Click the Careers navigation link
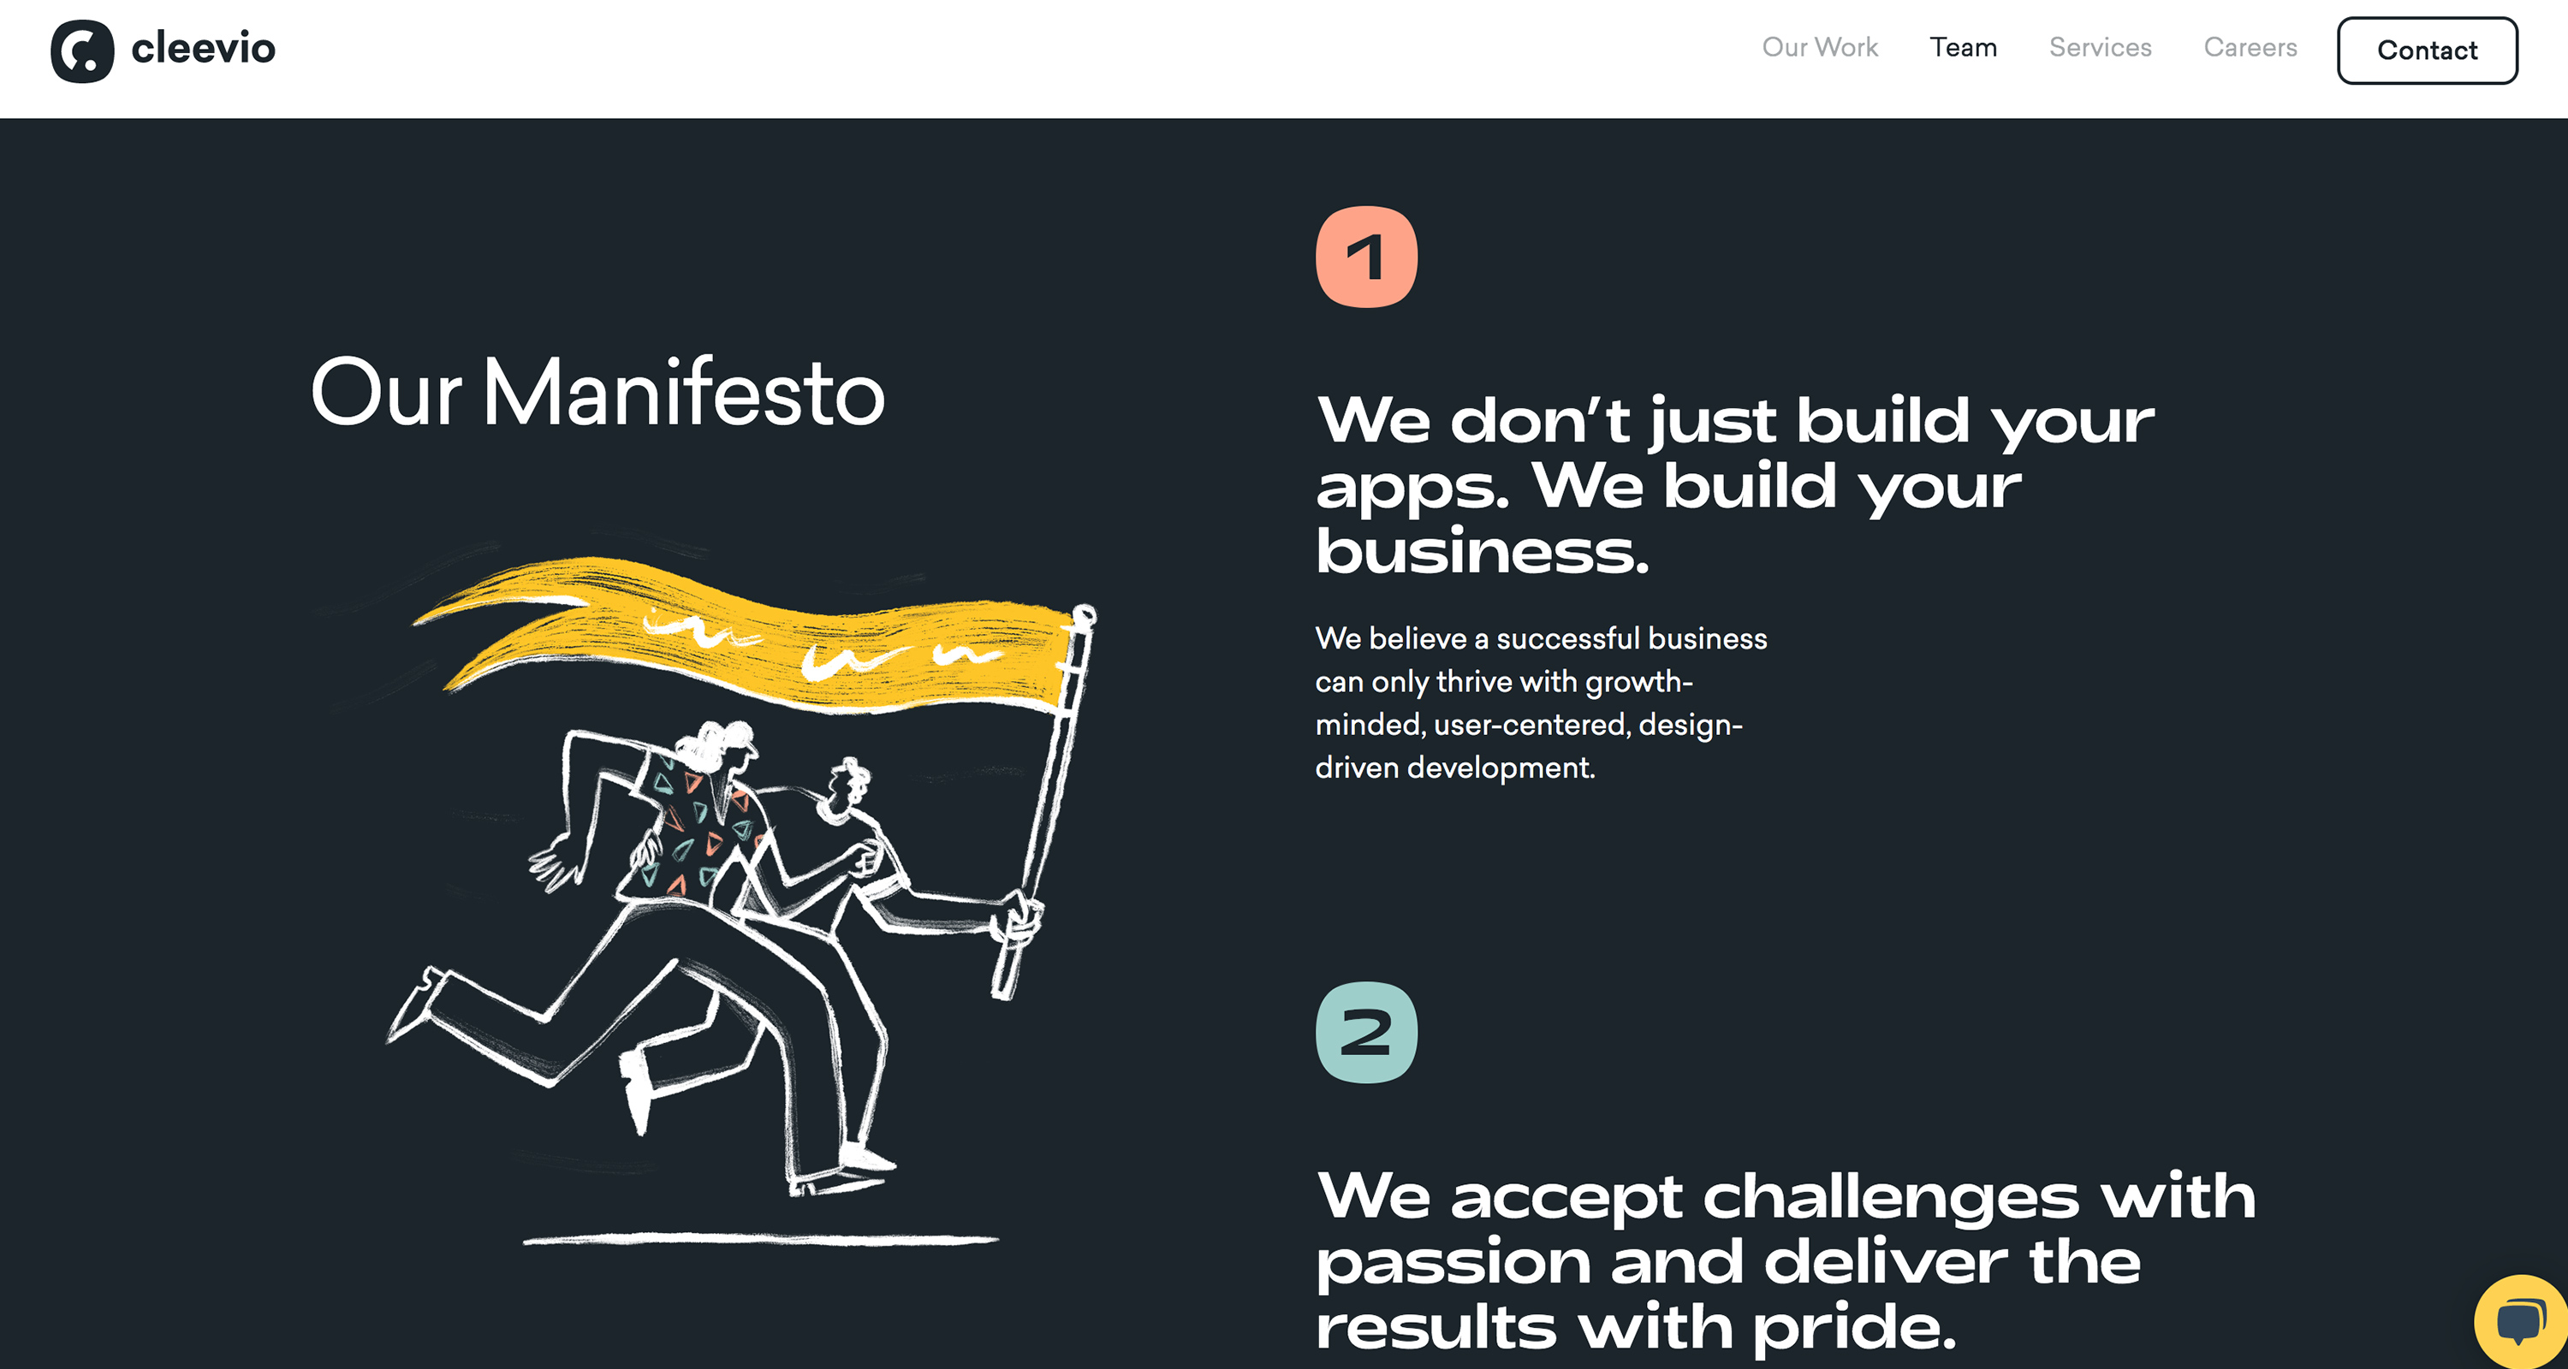The height and width of the screenshot is (1369, 2568). pyautogui.click(x=2250, y=48)
